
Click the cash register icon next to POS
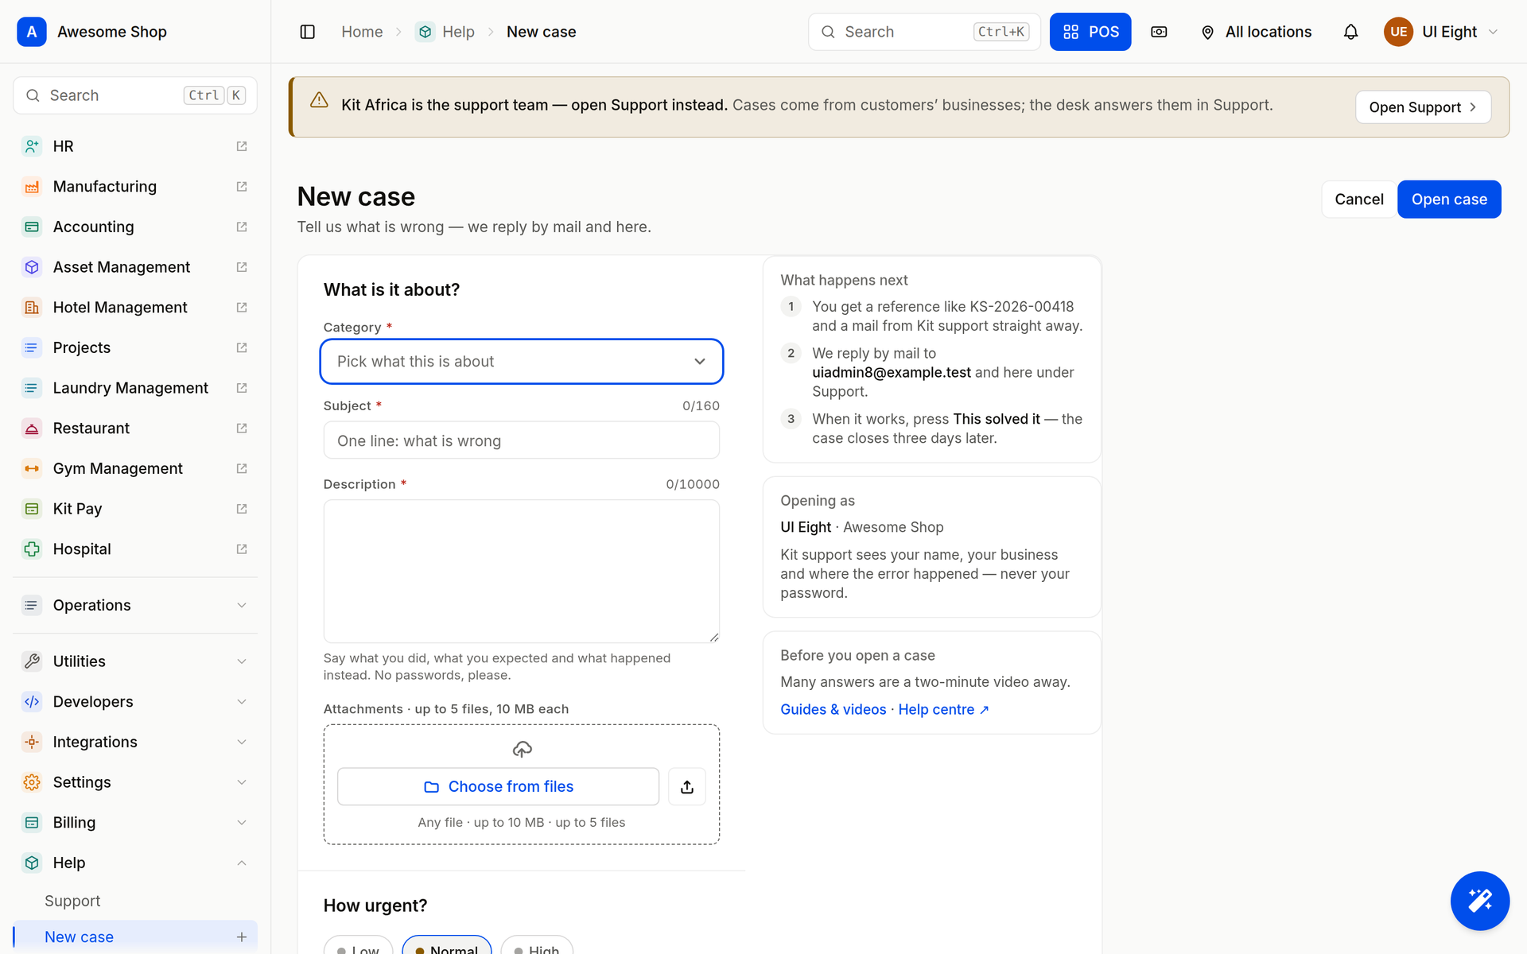1159,32
